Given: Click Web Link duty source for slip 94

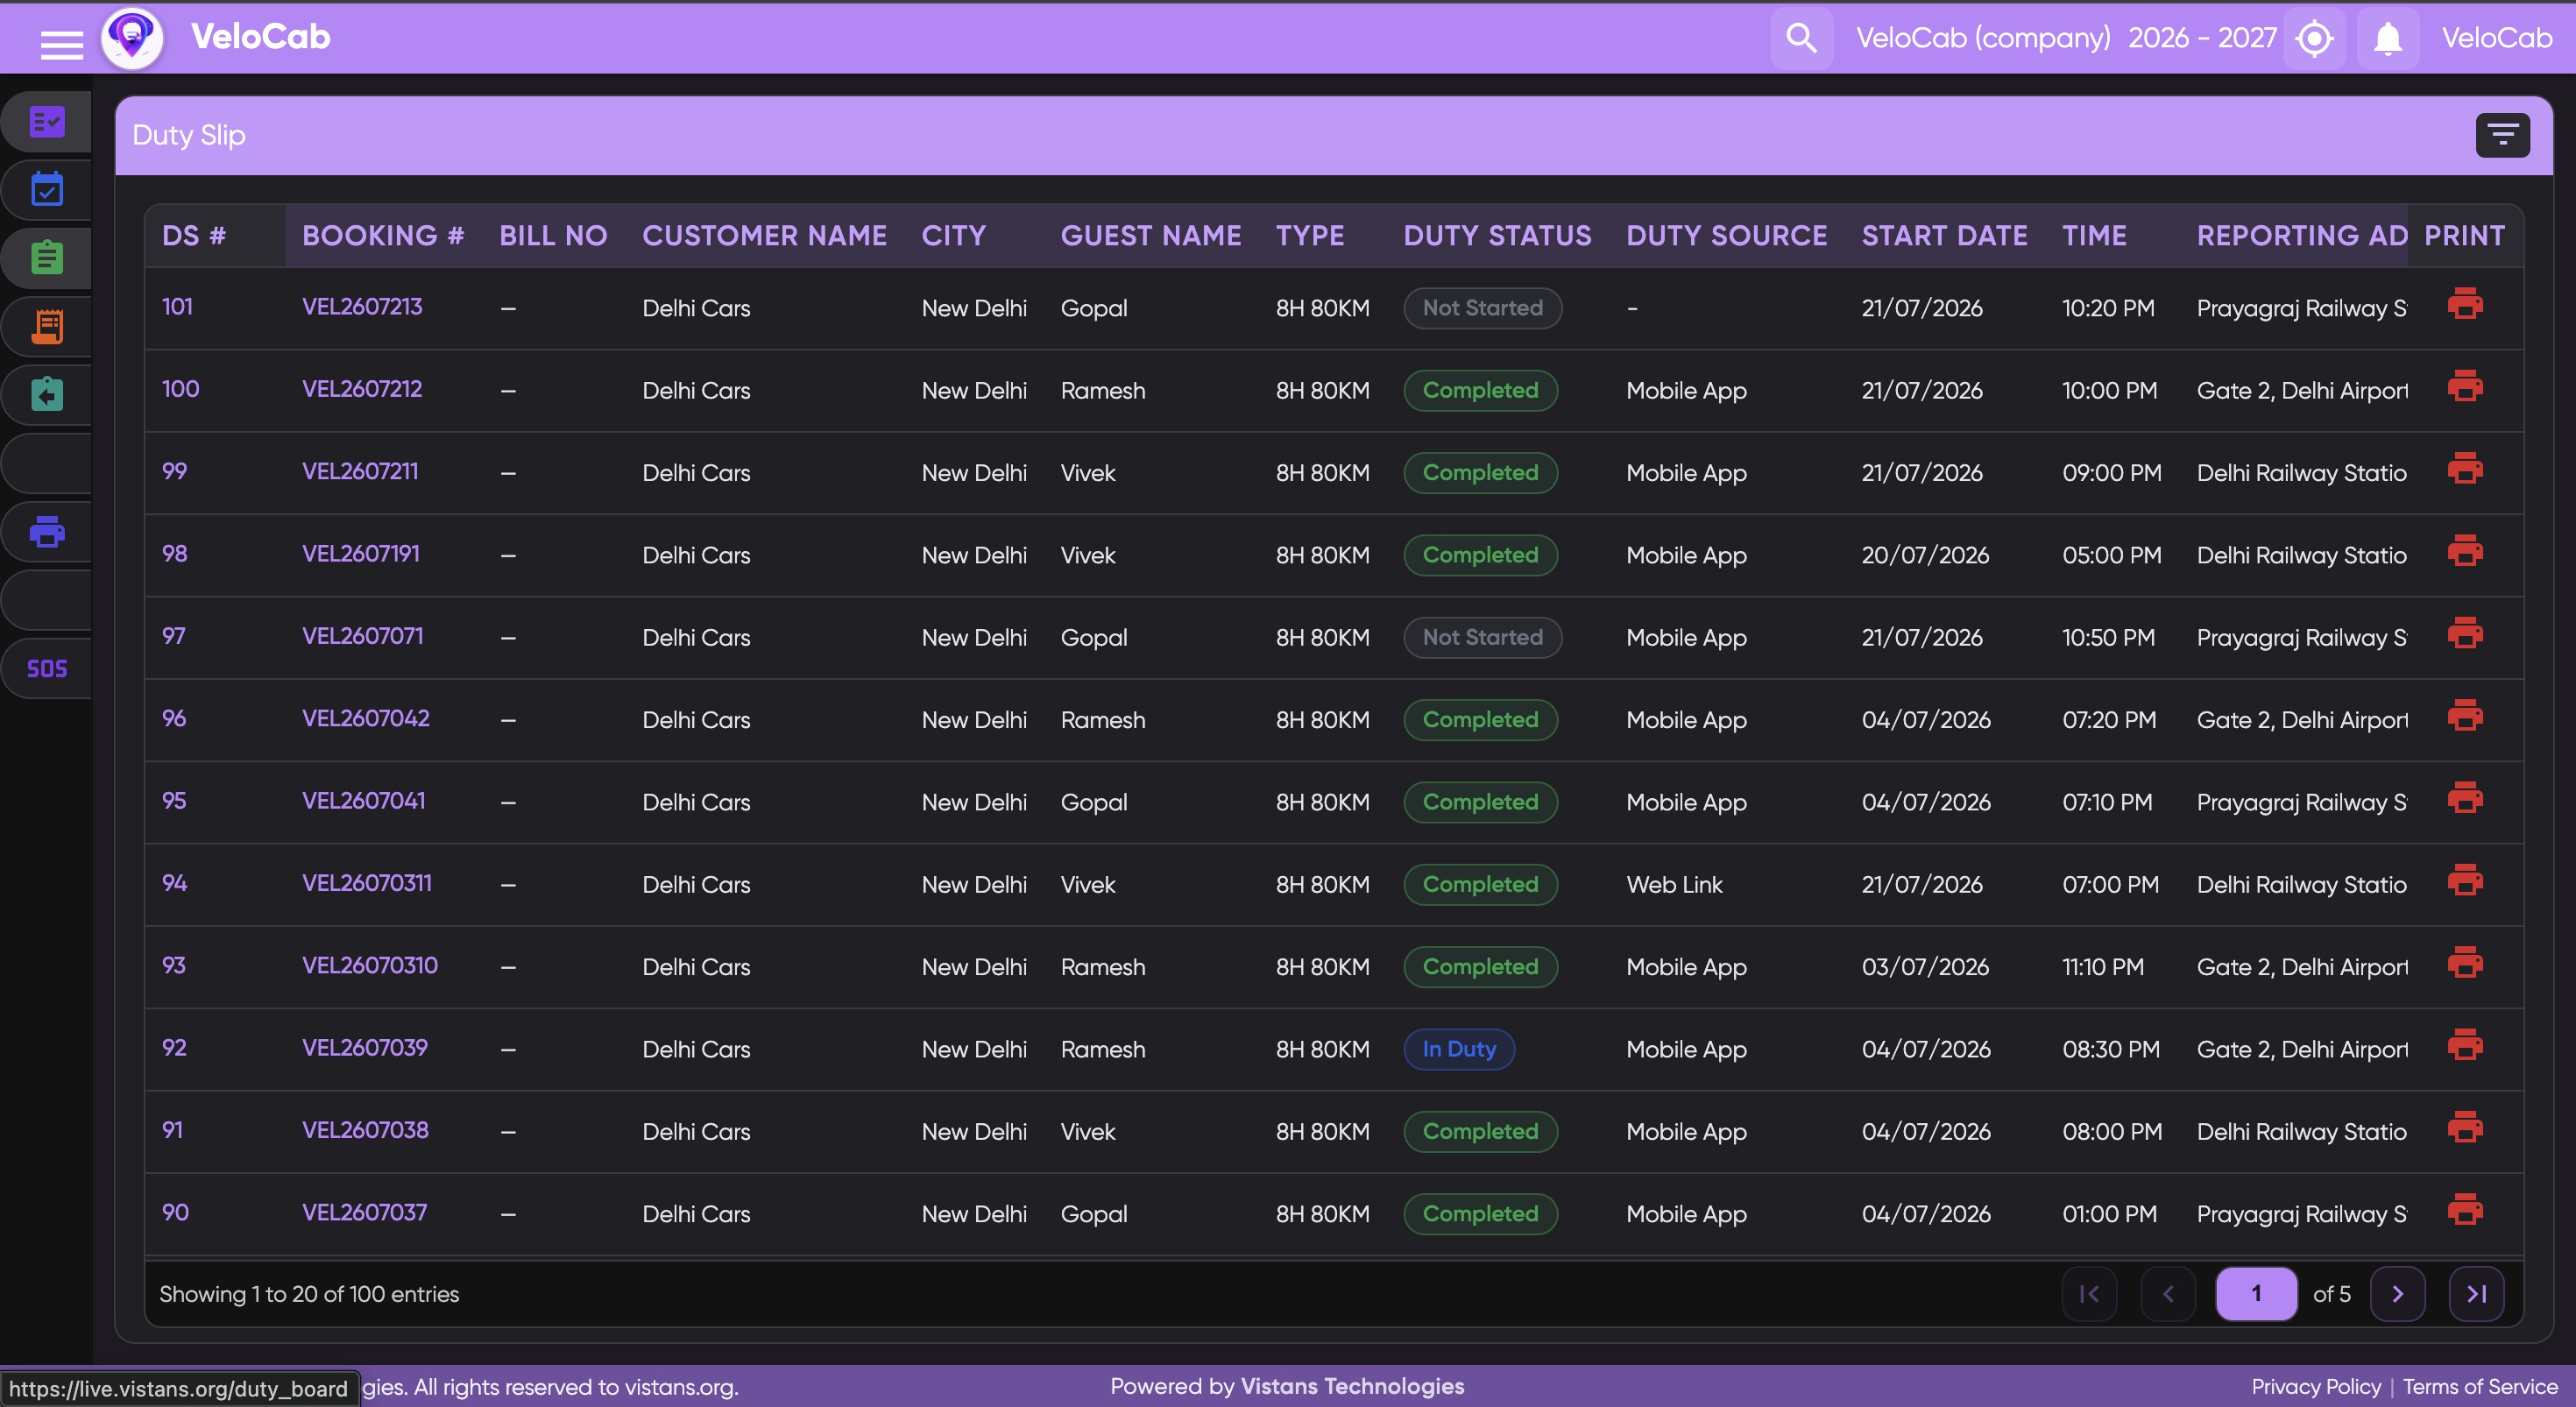Looking at the screenshot, I should click(x=1674, y=884).
